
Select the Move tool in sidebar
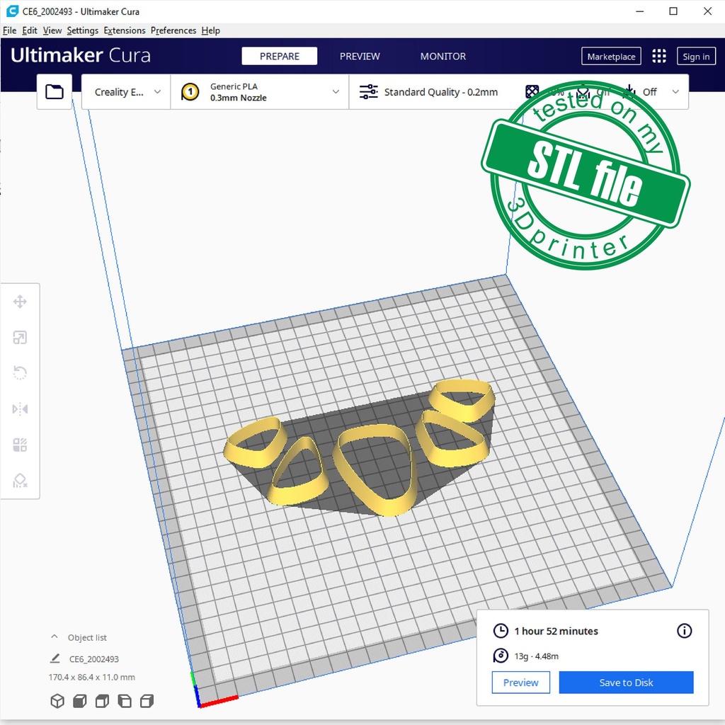coord(20,302)
